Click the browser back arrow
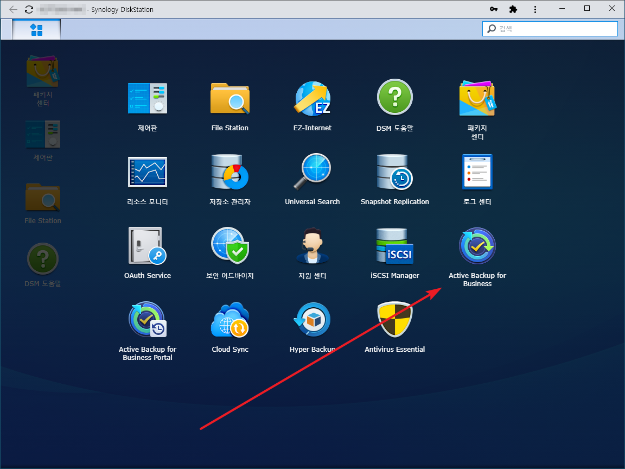Viewport: 625px width, 469px height. pos(13,9)
